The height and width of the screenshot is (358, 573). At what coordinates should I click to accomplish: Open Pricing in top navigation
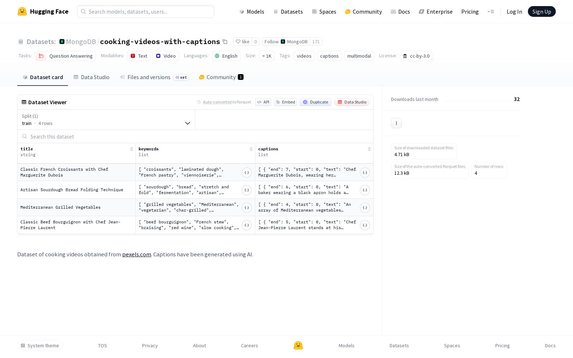pyautogui.click(x=470, y=11)
